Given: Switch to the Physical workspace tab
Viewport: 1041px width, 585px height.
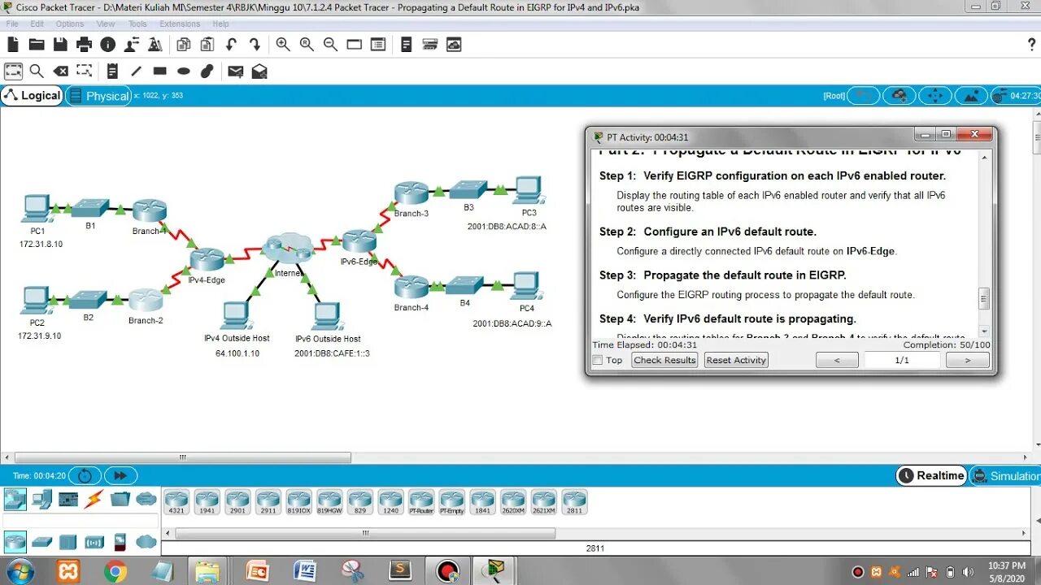Looking at the screenshot, I should tap(99, 95).
